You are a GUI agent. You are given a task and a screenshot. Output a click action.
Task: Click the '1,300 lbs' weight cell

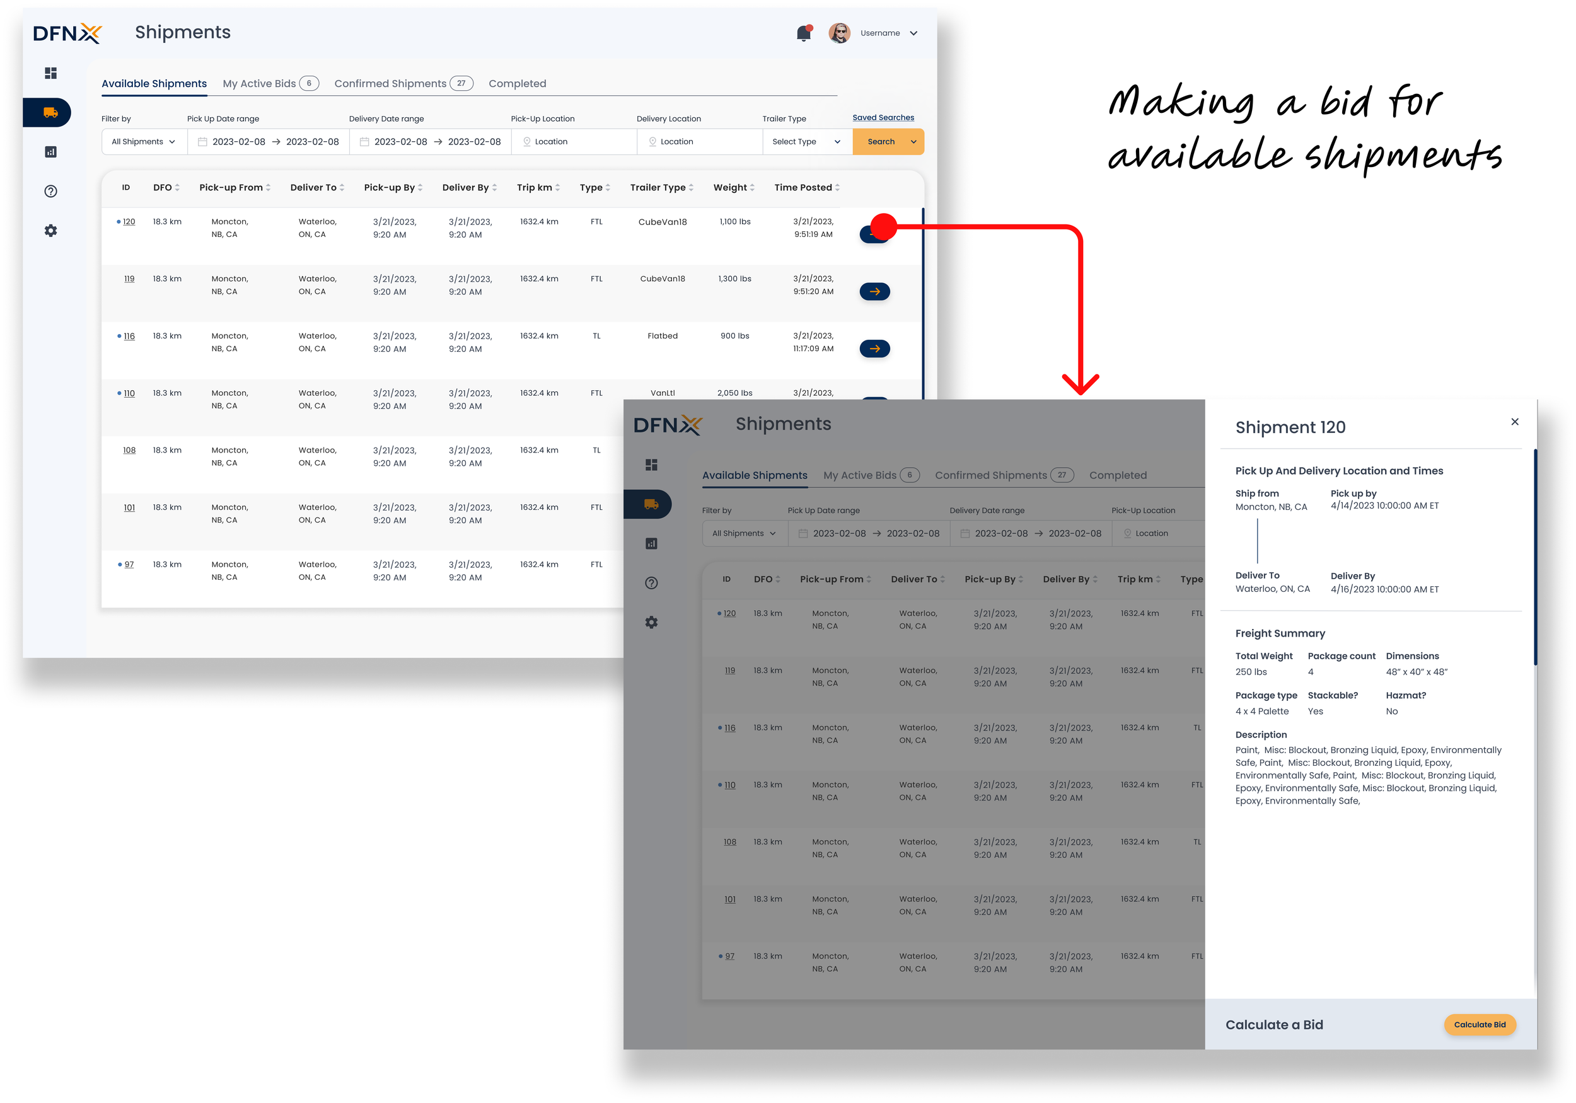click(734, 279)
